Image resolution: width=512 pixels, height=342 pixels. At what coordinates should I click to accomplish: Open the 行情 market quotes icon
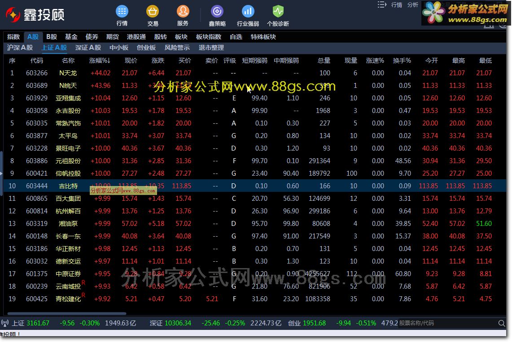pyautogui.click(x=122, y=15)
